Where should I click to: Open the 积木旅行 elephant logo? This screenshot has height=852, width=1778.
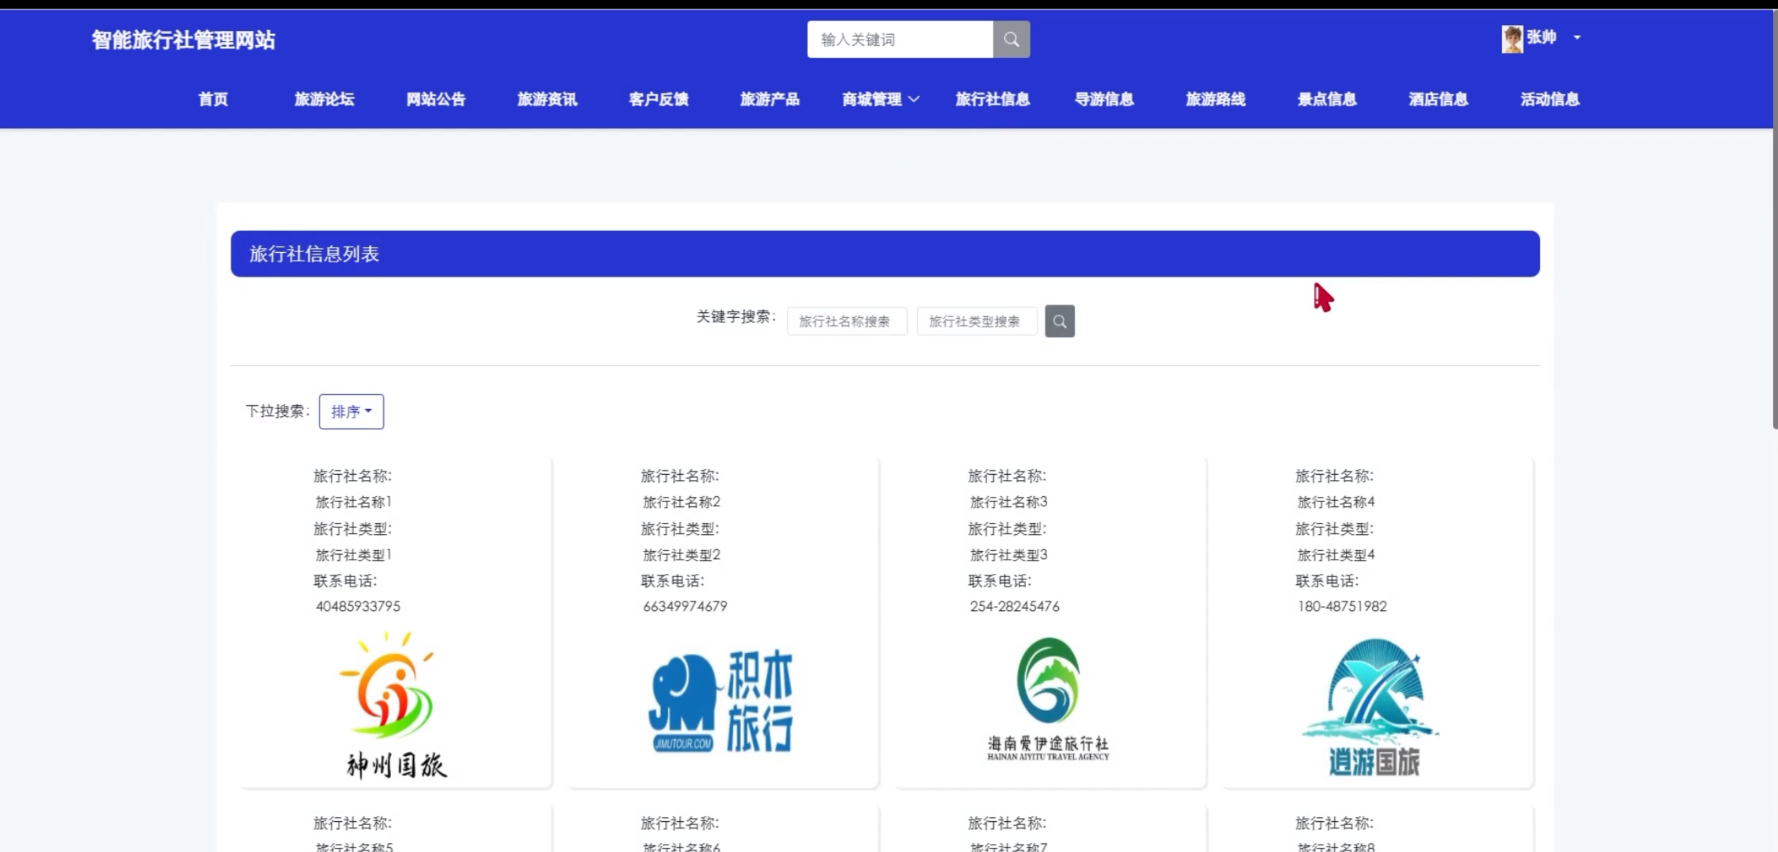[720, 701]
